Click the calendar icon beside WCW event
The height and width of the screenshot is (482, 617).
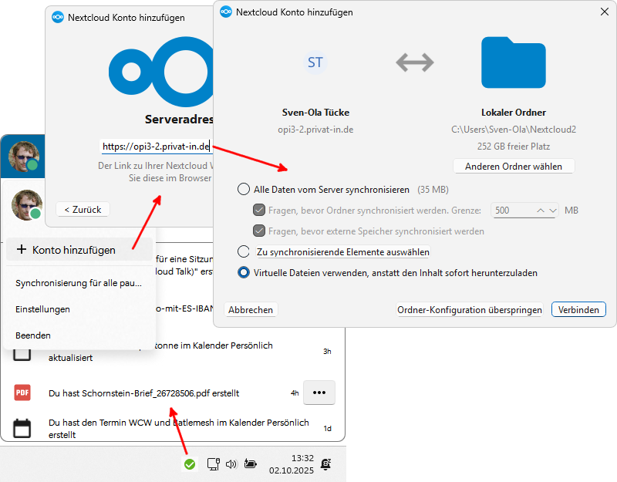pyautogui.click(x=22, y=428)
